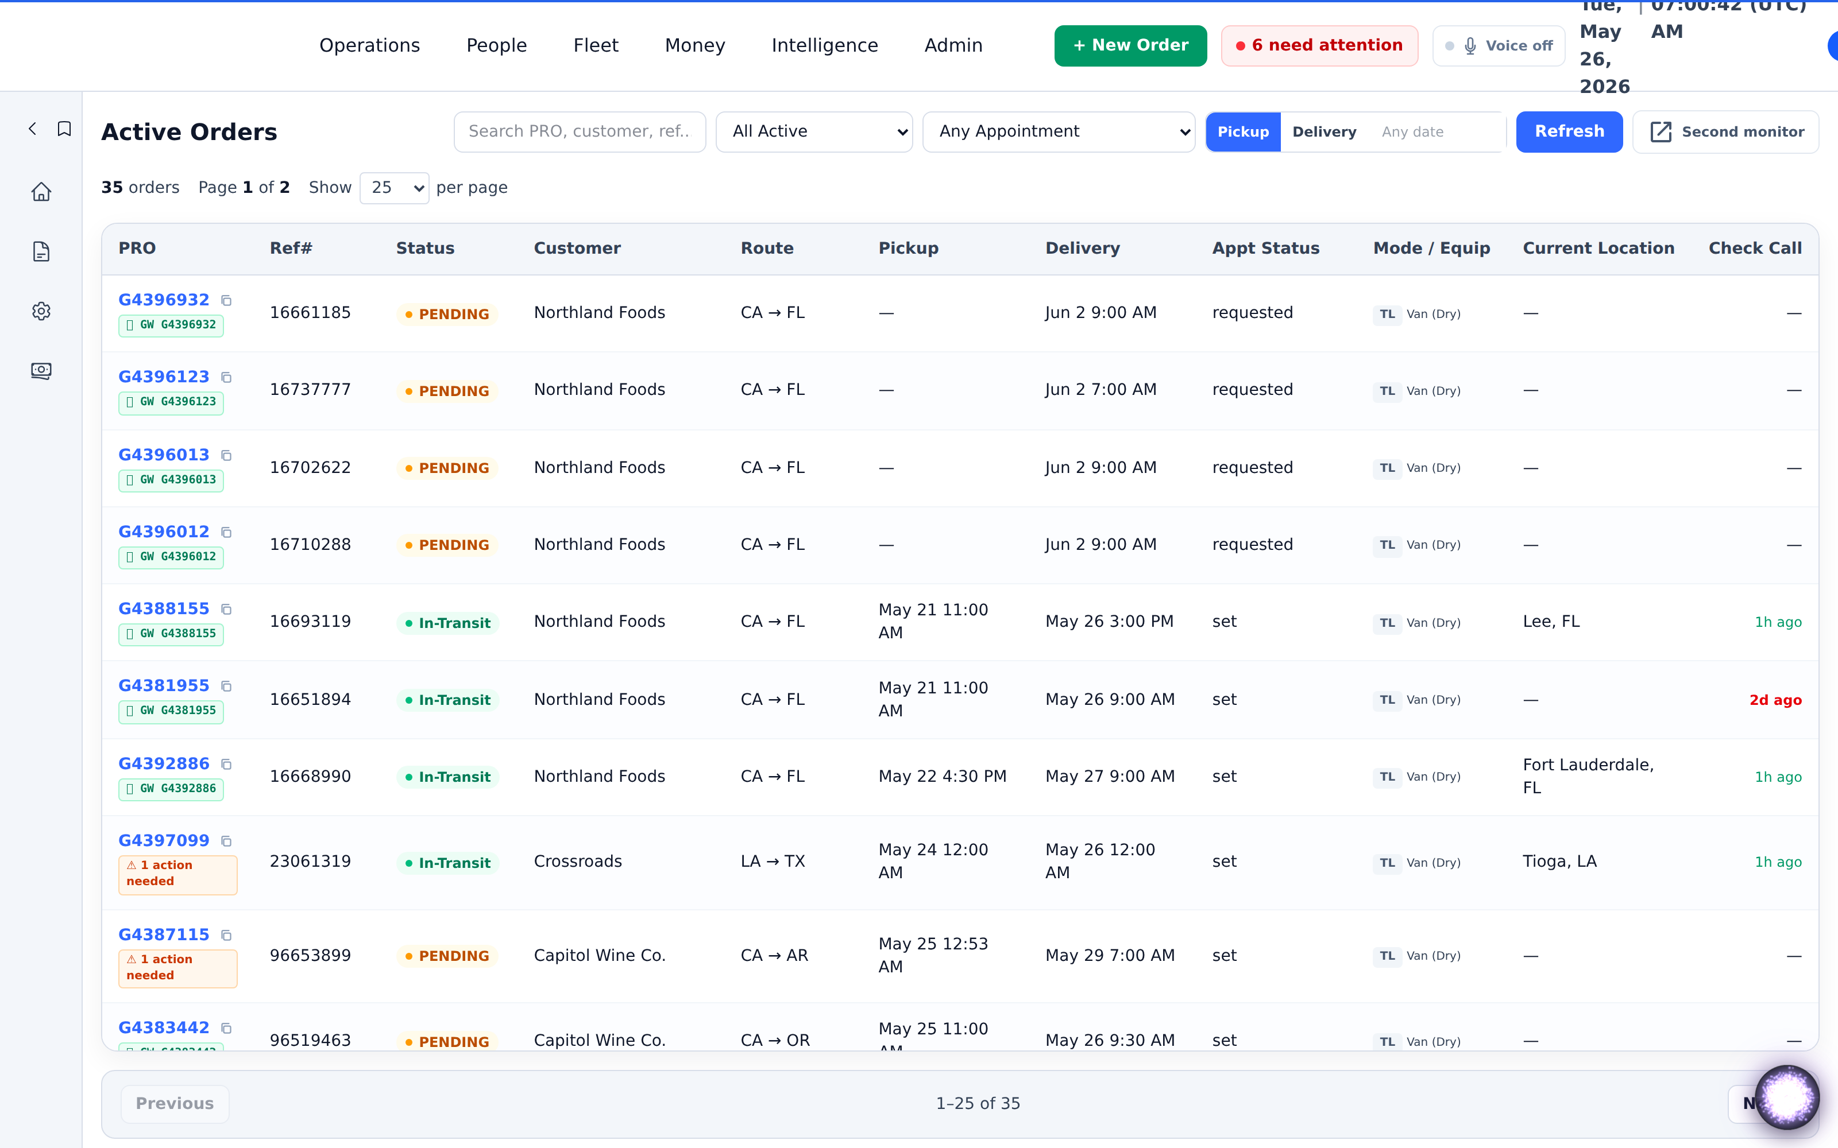Copy PRO number G4397099
Image resolution: width=1838 pixels, height=1148 pixels.
click(226, 840)
